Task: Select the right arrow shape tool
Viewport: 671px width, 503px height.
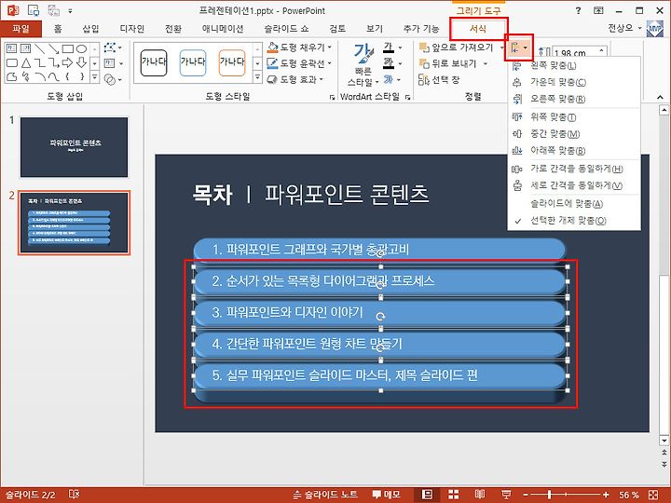Action: [x=68, y=63]
